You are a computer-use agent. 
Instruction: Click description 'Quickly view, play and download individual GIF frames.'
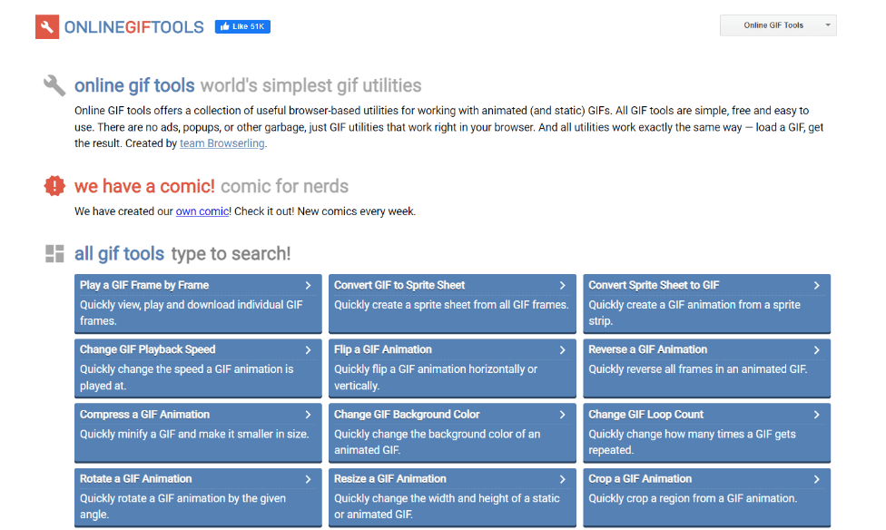191,312
